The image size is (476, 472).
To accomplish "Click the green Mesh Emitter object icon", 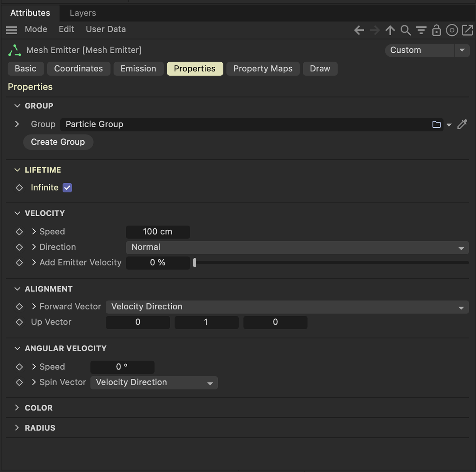I will click(15, 50).
